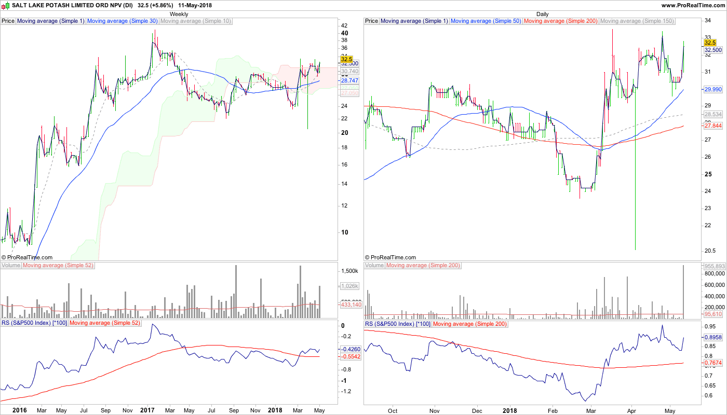Toggle the greyed Moving average (Simple 10) label
Viewport: 727px width, 415px height.
(196, 21)
